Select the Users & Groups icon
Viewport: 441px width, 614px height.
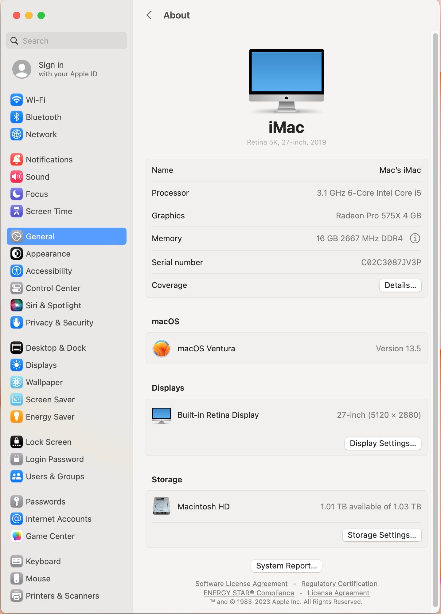coord(17,476)
